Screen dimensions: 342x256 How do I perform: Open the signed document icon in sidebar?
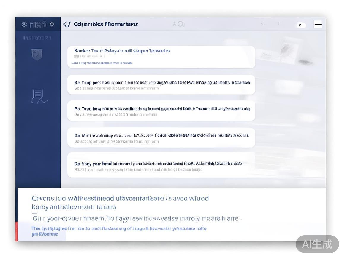(39, 96)
